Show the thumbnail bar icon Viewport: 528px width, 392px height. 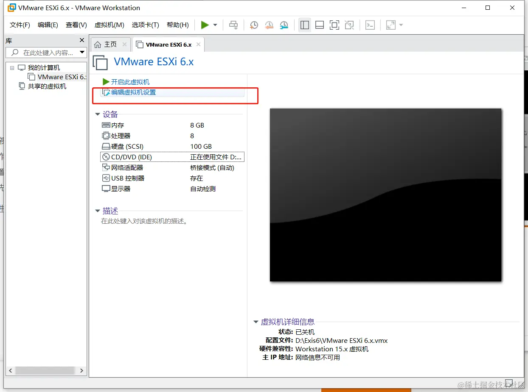point(319,25)
